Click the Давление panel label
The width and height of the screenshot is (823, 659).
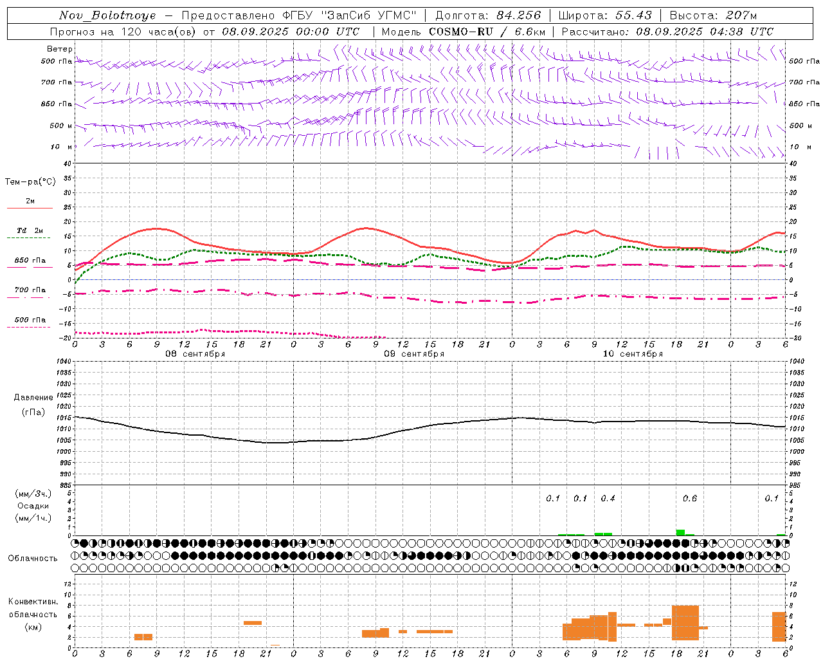33,397
